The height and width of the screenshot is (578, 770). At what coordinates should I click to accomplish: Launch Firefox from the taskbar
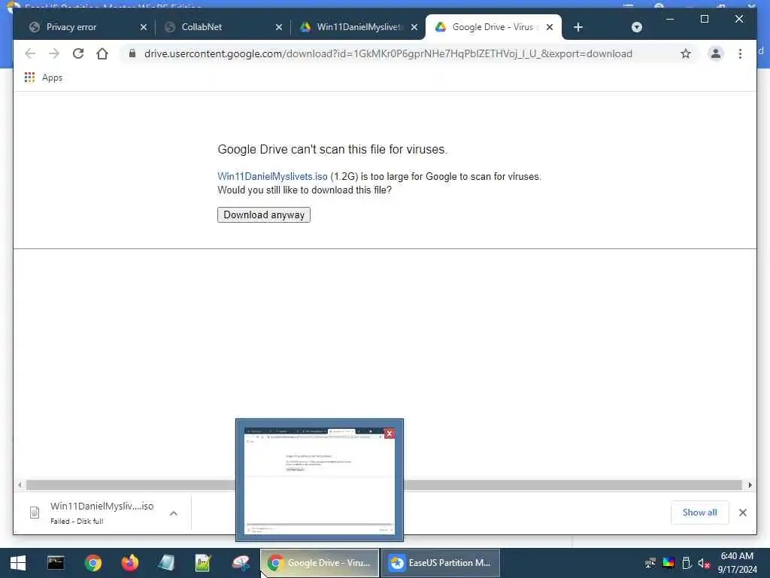[129, 563]
